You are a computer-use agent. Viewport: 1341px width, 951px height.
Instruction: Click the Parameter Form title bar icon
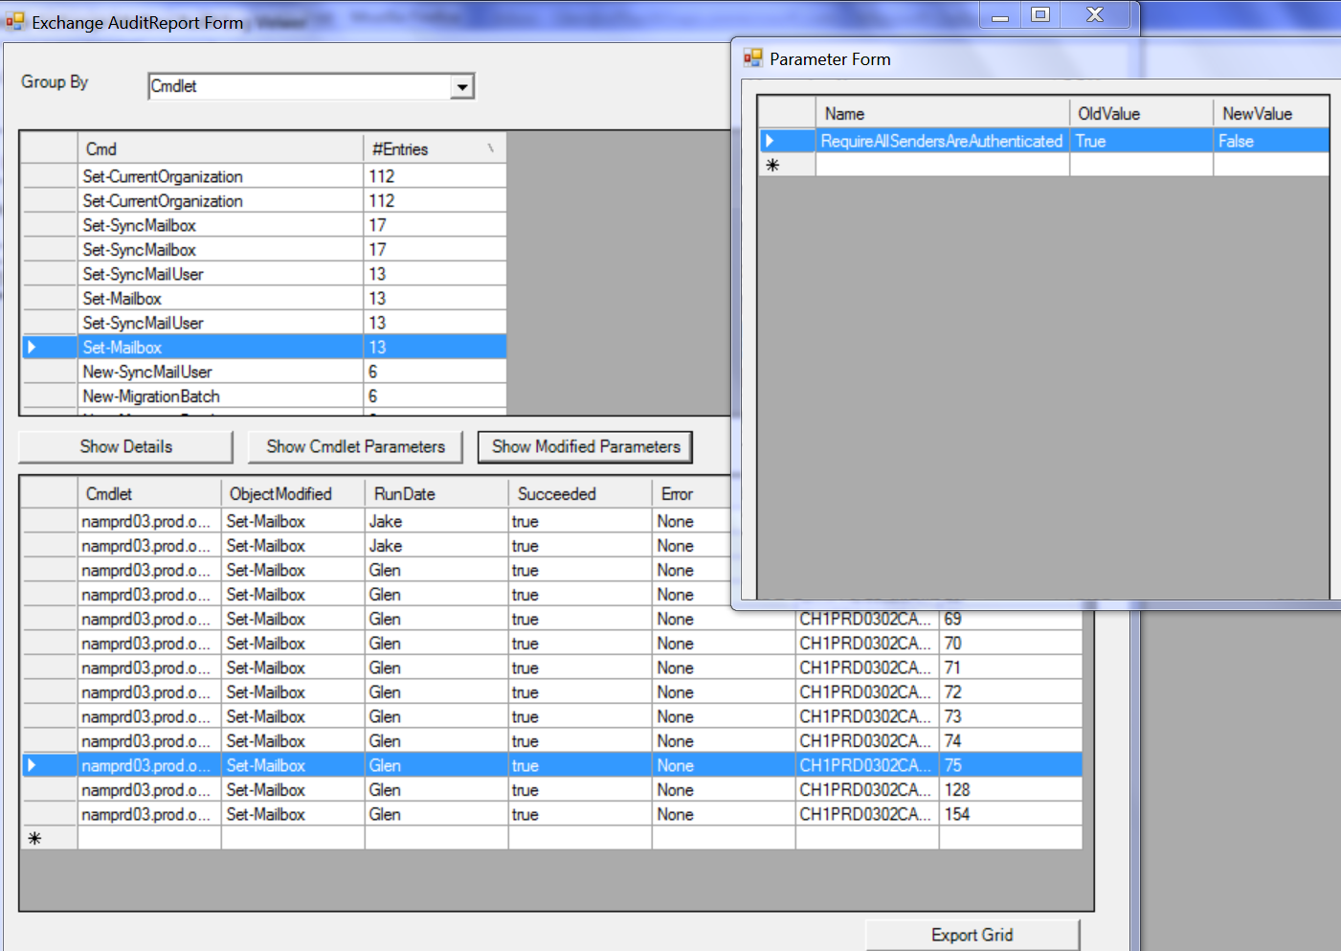point(752,58)
